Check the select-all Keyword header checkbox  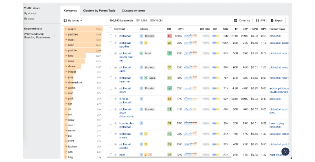(x=111, y=29)
